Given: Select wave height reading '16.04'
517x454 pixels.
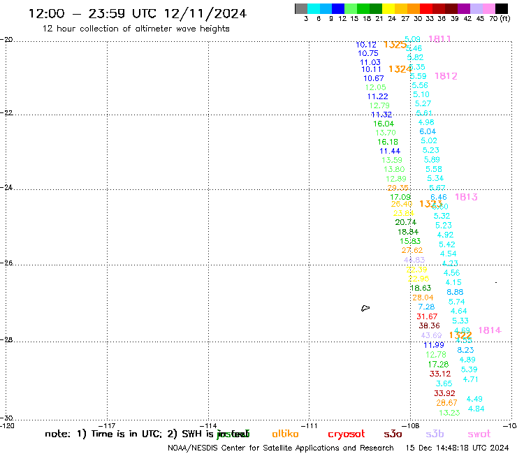Looking at the screenshot, I should point(384,124).
